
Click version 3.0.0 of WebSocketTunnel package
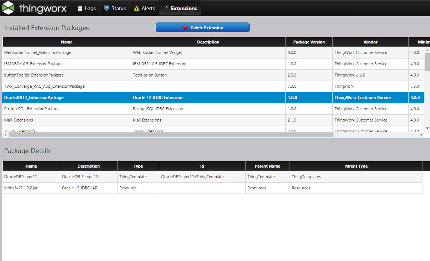point(292,52)
